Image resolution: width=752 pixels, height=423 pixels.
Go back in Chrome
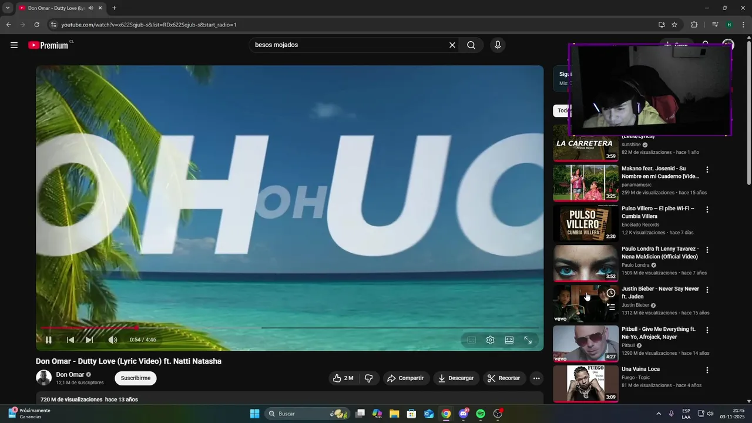8,25
